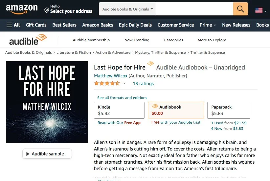Open Customer Service
This screenshot has width=270, height=181.
coord(176,25)
